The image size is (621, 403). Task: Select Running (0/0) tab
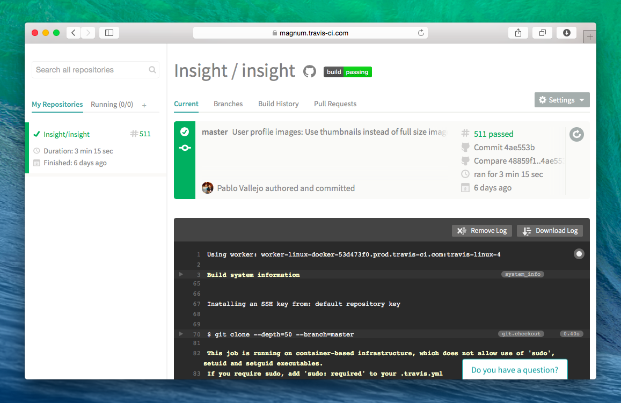[x=112, y=105]
